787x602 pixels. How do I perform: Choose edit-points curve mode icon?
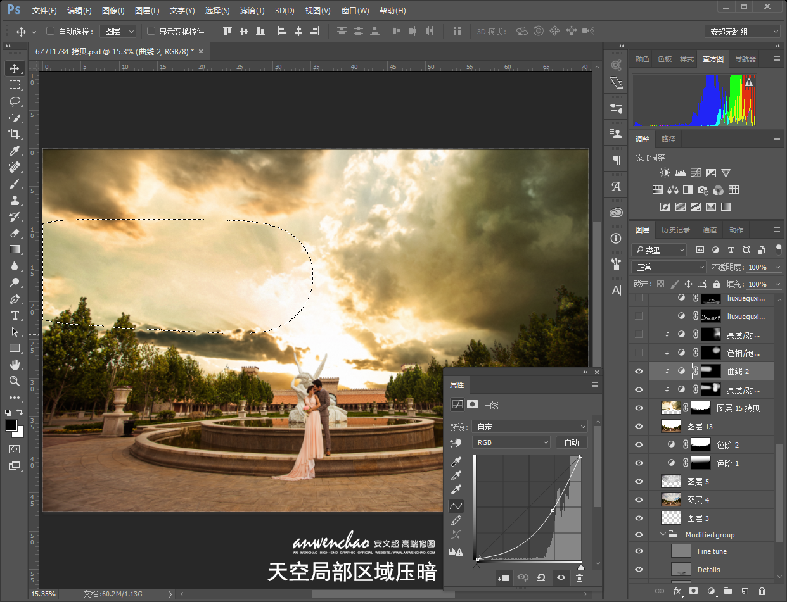[x=456, y=506]
